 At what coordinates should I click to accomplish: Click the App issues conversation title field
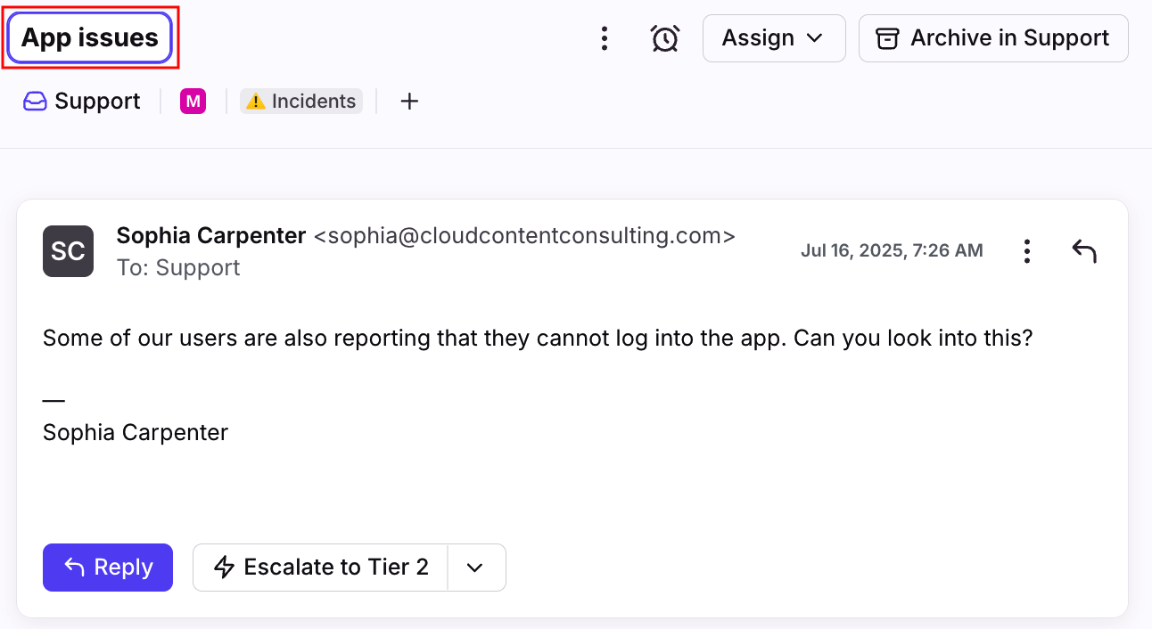89,38
